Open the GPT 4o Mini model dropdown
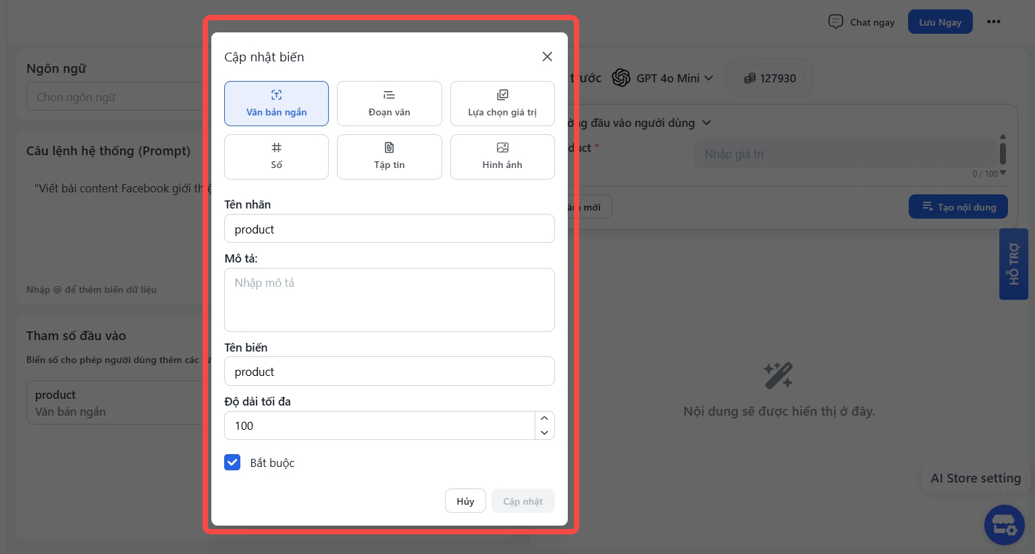Screen dimensions: 1035x554 663,78
